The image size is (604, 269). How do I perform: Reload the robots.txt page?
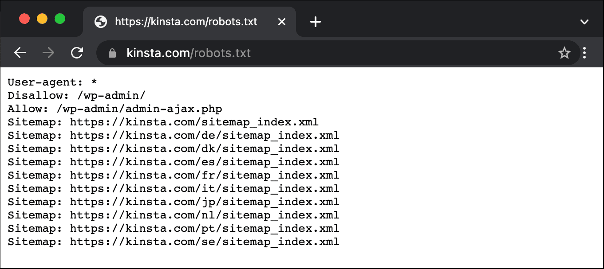tap(76, 52)
